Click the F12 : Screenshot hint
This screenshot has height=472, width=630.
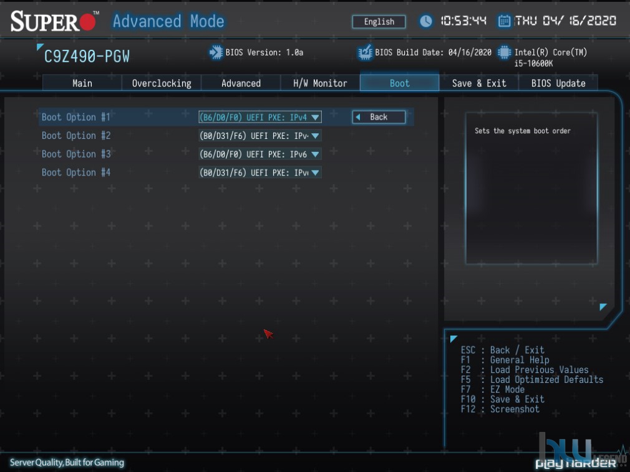tap(500, 409)
